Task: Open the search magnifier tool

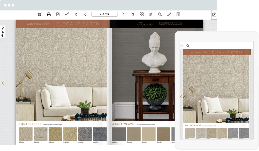Action: [160, 14]
